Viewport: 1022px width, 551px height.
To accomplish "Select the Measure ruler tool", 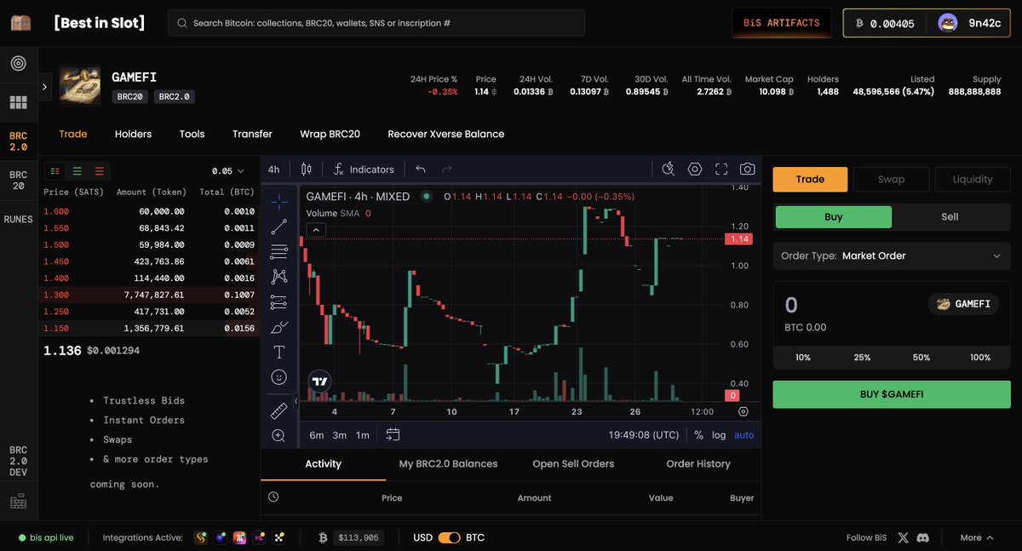I will [x=278, y=410].
